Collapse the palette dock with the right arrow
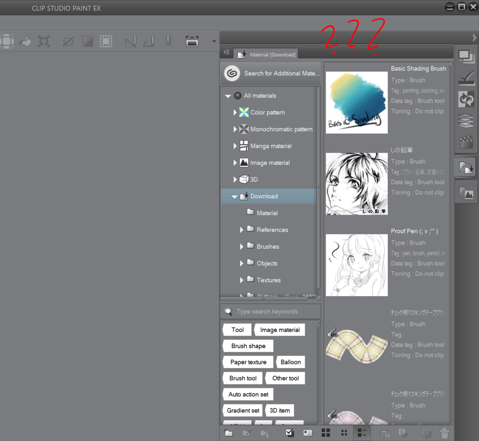479x441 pixels. click(x=474, y=37)
